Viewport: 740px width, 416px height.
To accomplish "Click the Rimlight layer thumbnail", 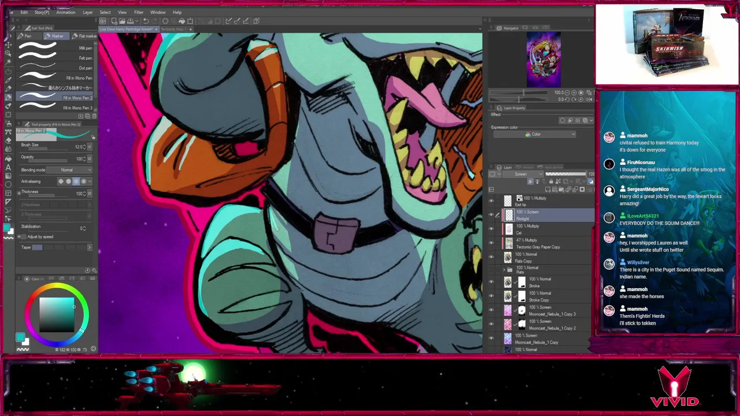I will [x=509, y=215].
